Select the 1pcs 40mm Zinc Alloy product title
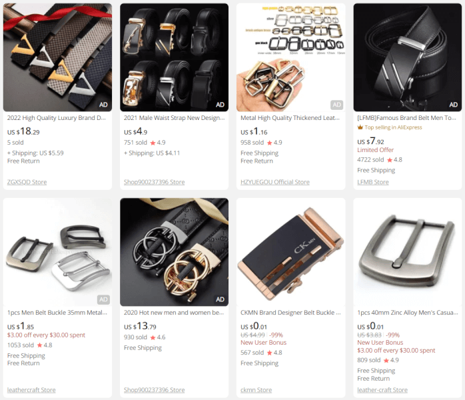 pos(408,313)
